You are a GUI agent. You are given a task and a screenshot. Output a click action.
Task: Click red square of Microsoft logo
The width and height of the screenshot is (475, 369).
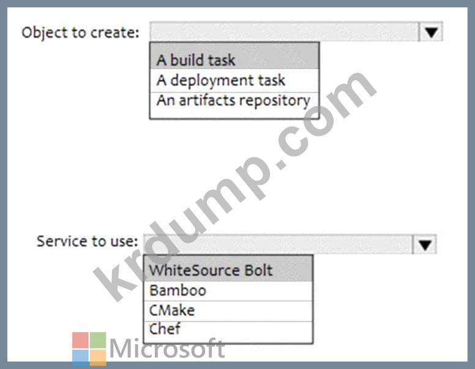tap(80, 340)
